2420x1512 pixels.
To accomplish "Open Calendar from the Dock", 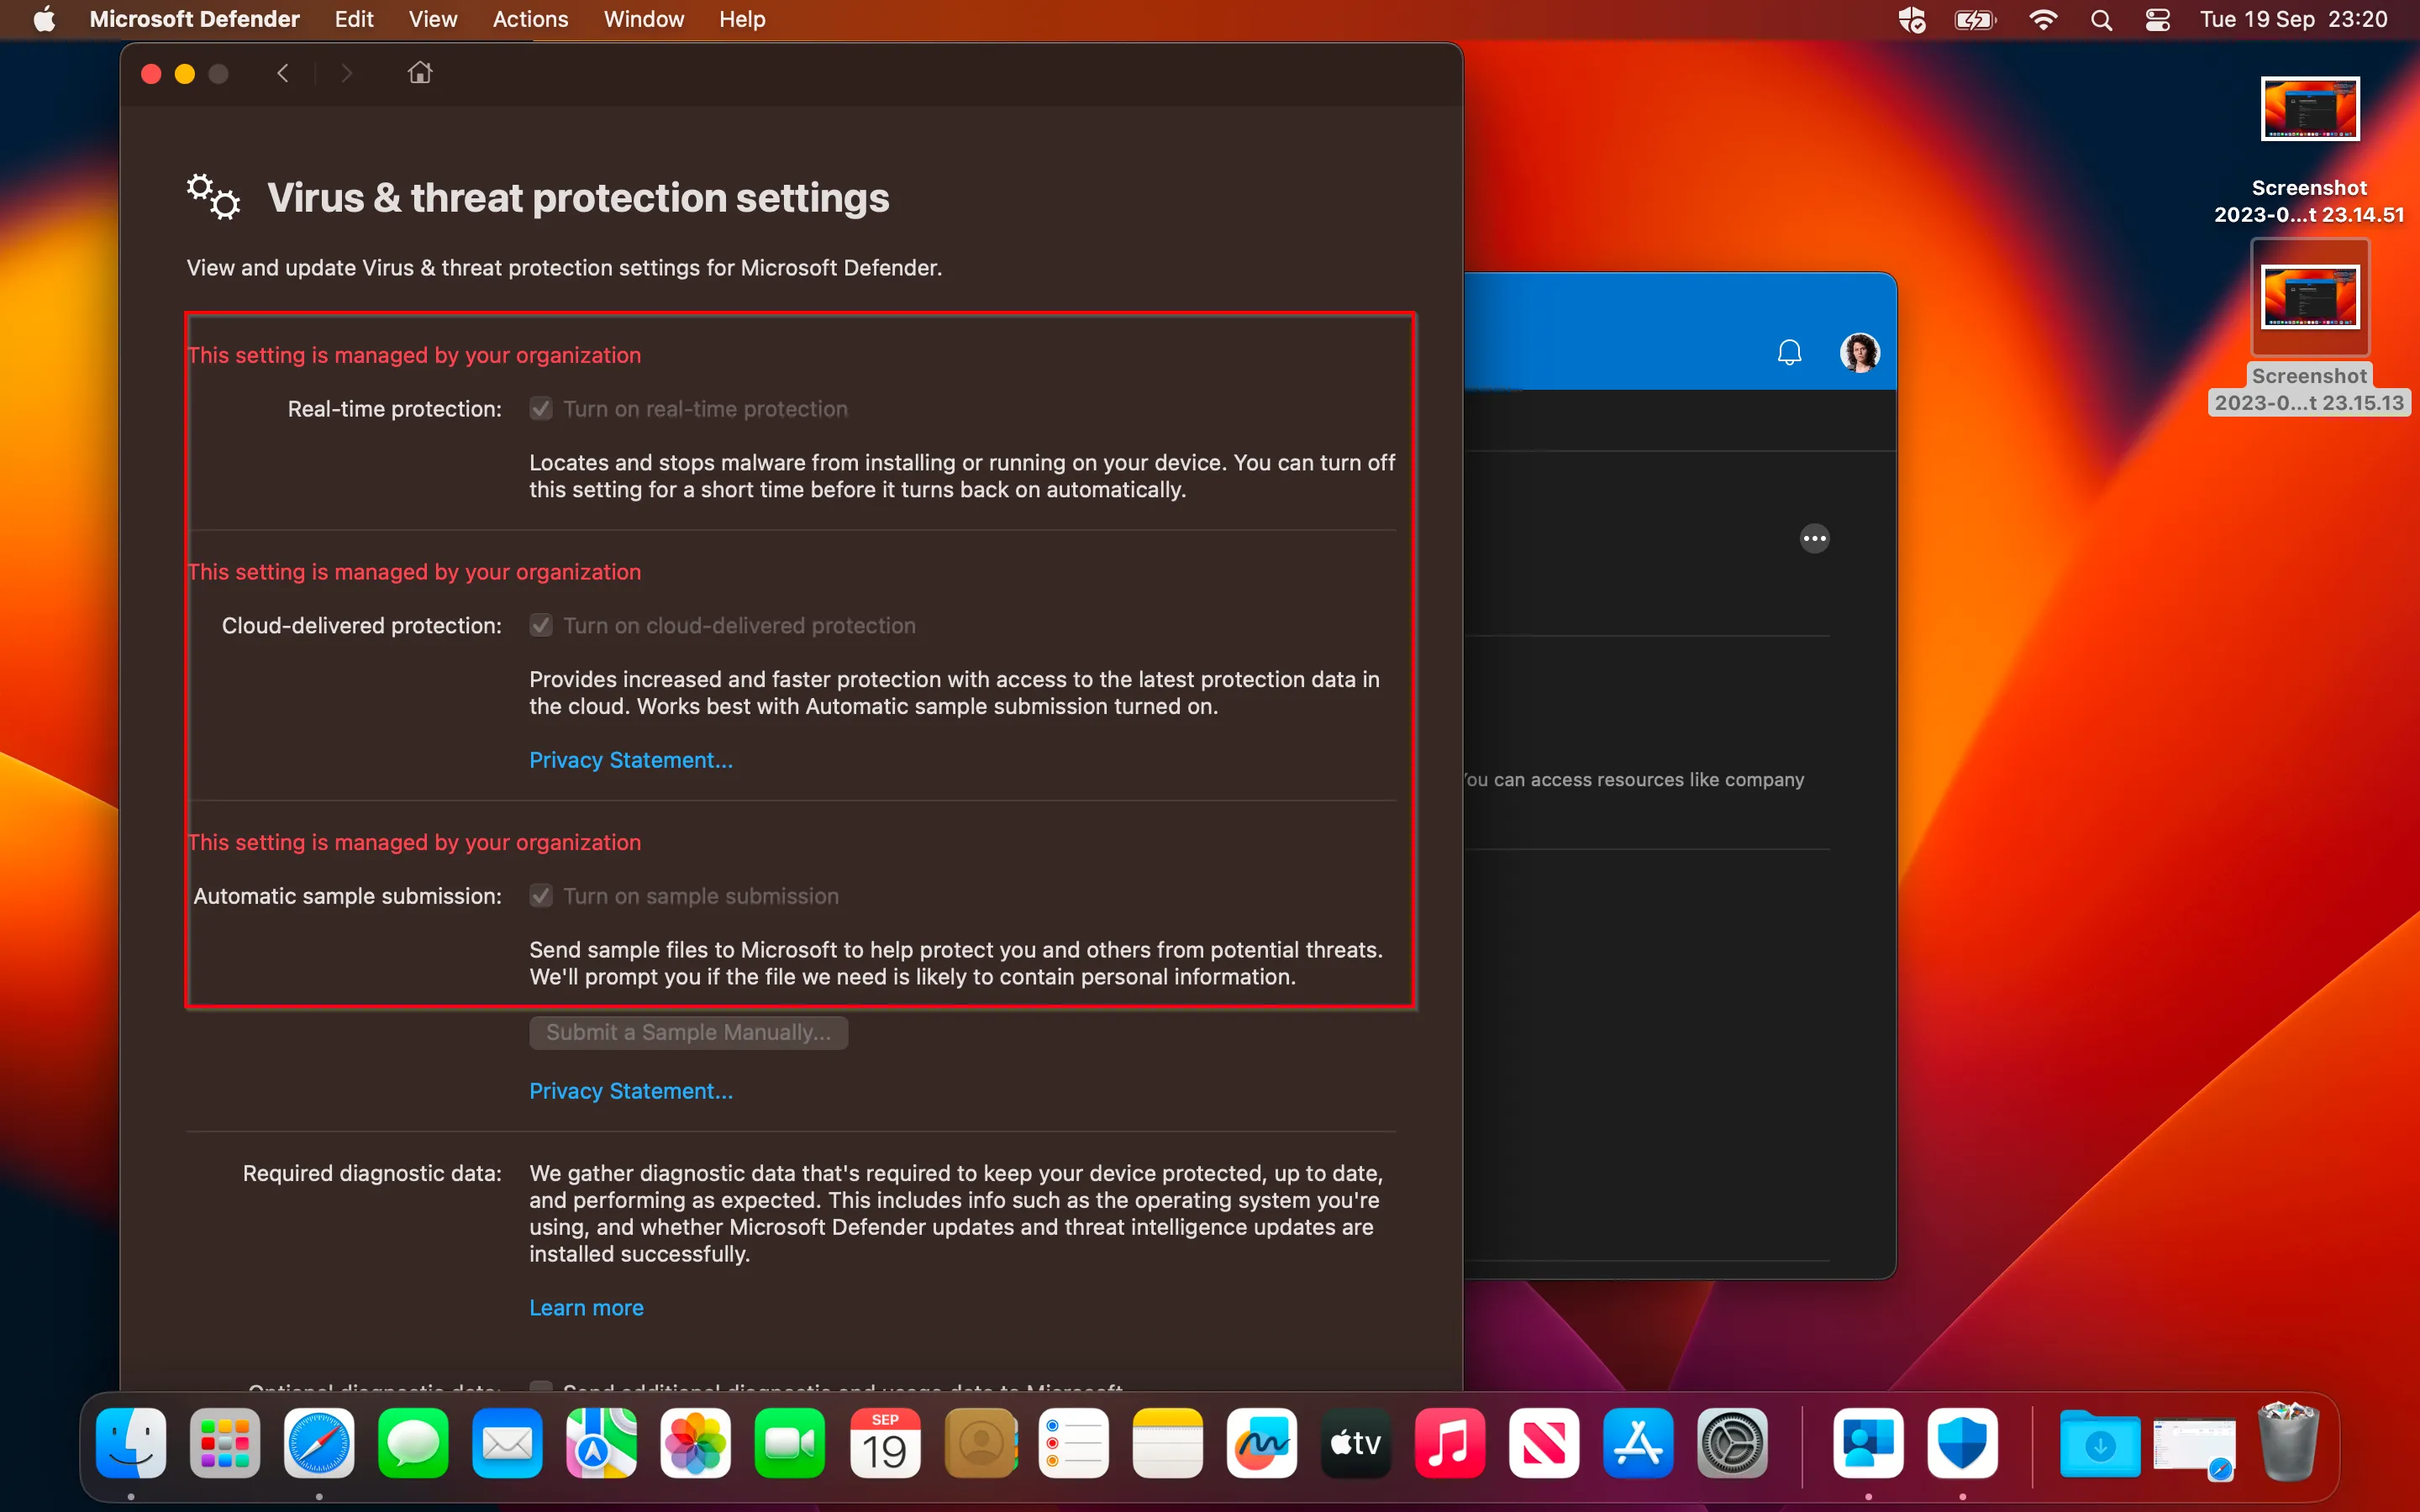I will [885, 1443].
